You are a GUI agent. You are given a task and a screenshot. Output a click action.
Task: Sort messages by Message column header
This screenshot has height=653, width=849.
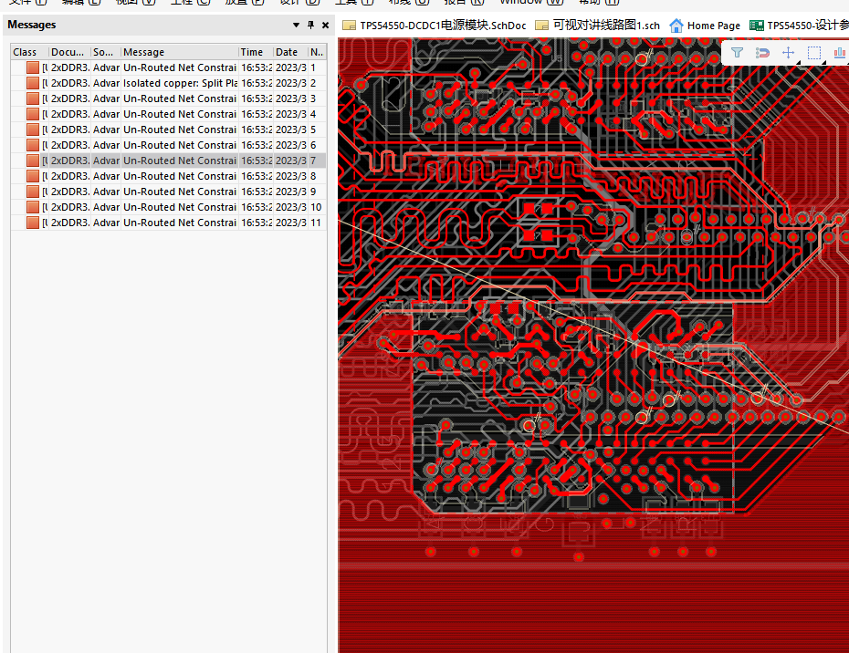[180, 52]
